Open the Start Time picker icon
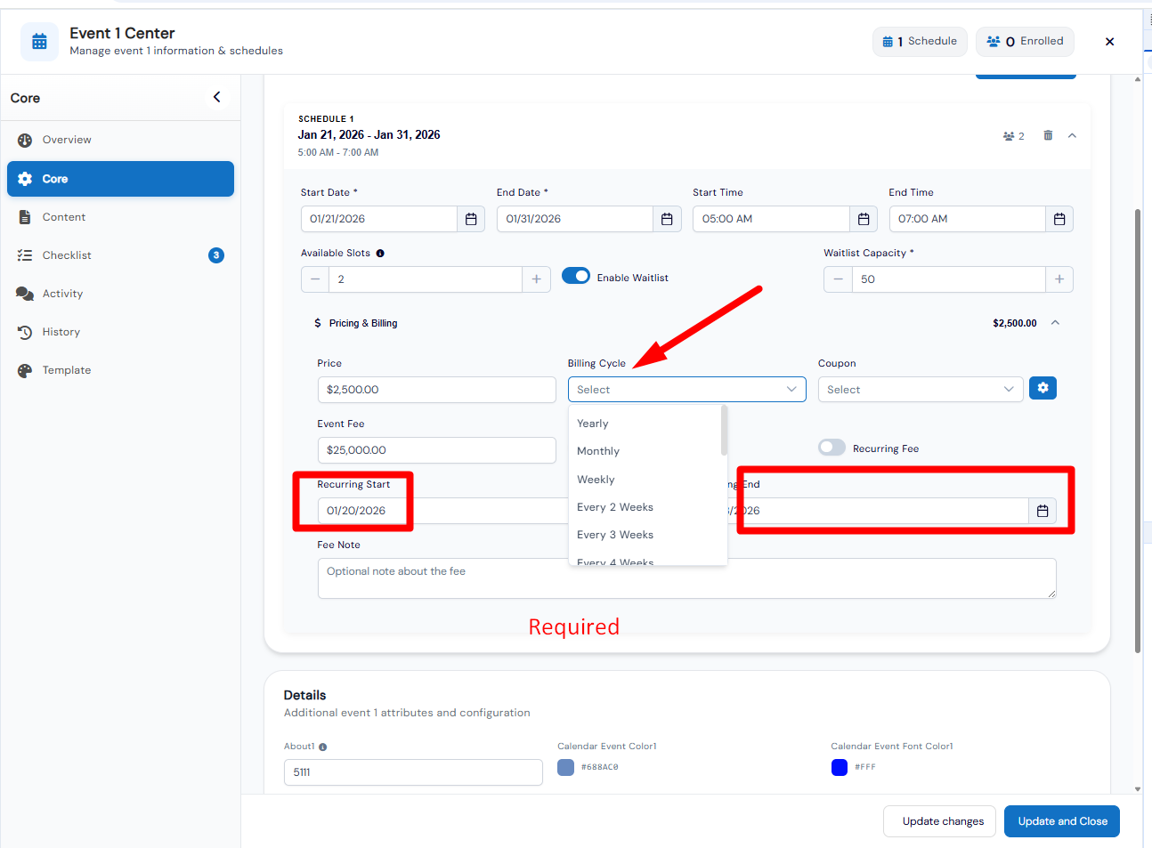The height and width of the screenshot is (848, 1152). (x=864, y=219)
